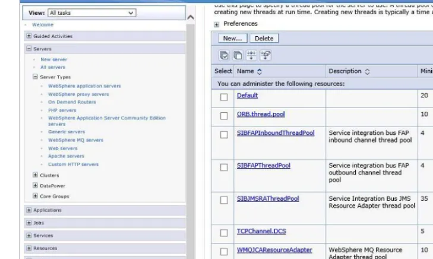
Task: Click the Delete button
Action: (264, 39)
